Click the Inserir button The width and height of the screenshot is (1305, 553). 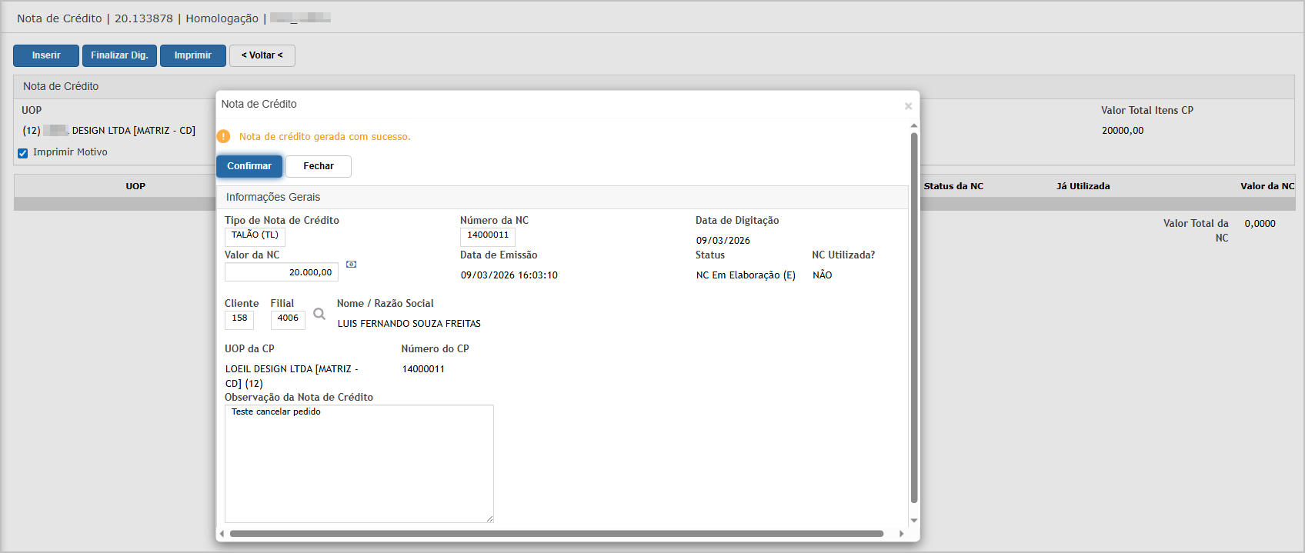46,55
